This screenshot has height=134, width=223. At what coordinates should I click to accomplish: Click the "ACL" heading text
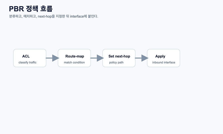[x=26, y=56]
